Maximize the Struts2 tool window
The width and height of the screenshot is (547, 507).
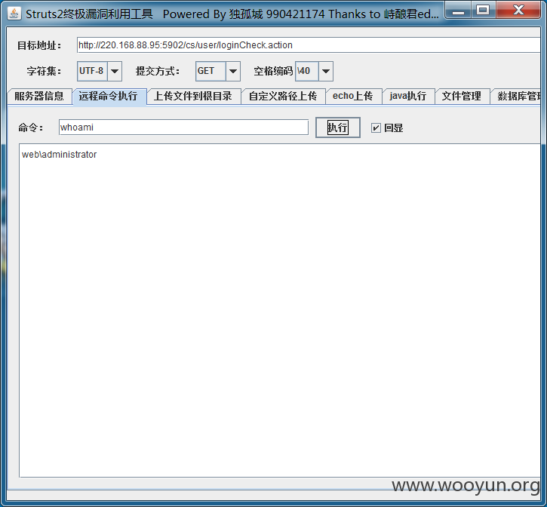coord(483,11)
